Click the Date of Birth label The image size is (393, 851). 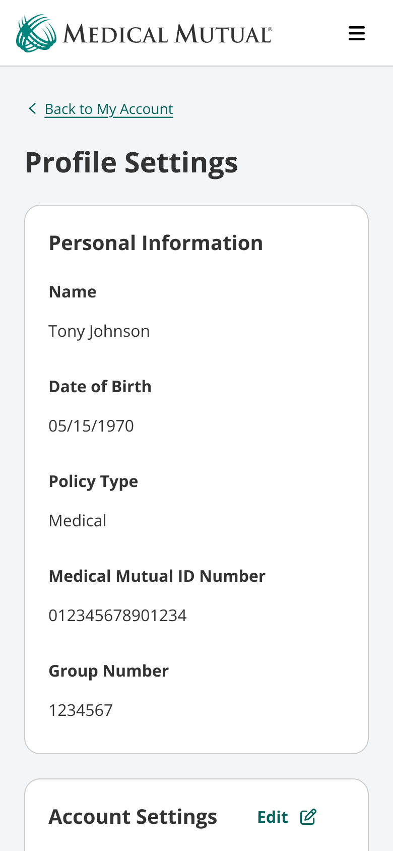(100, 387)
